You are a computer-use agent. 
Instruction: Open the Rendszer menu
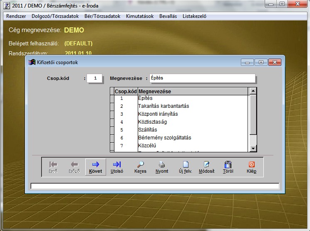(15, 16)
